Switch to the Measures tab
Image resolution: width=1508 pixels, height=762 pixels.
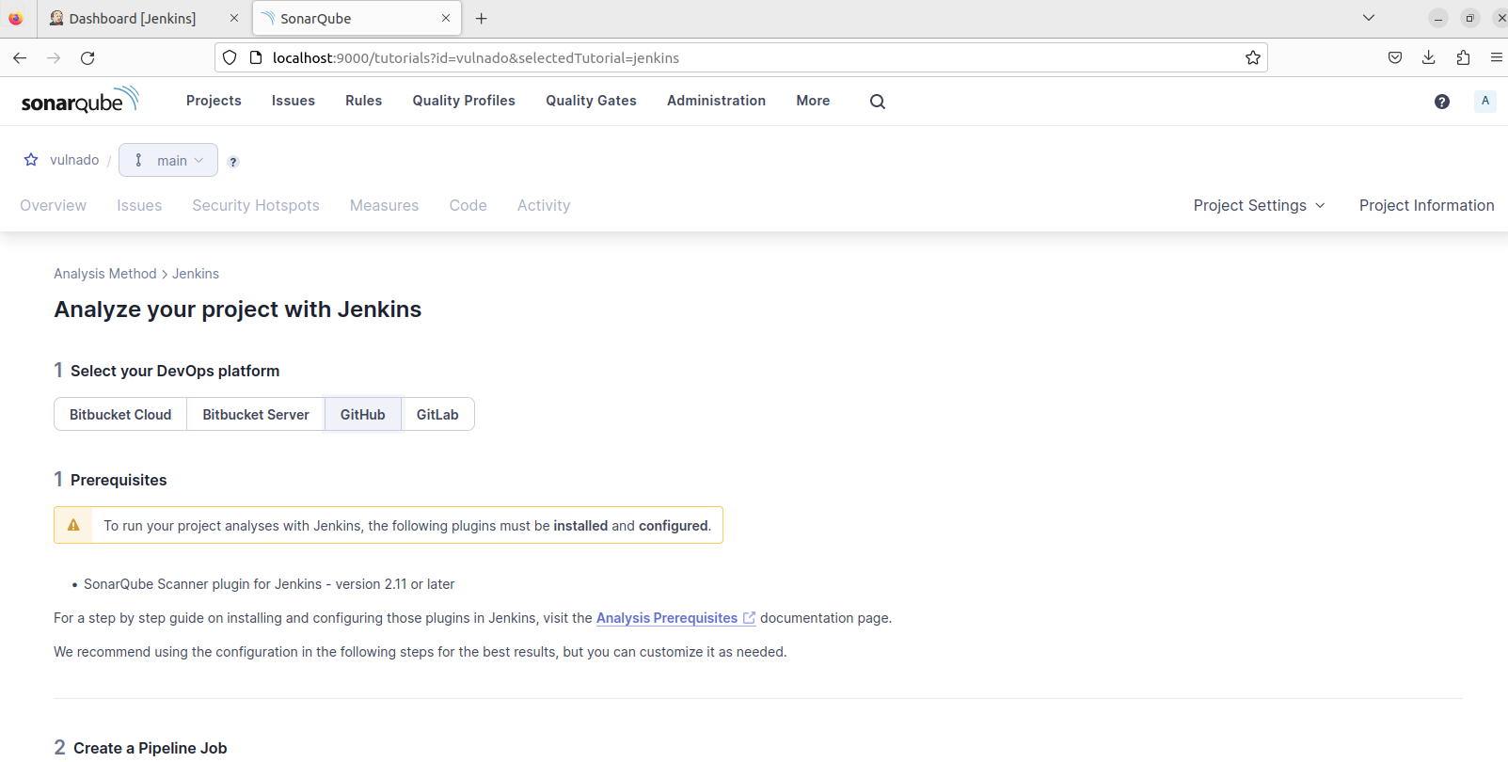coord(384,205)
